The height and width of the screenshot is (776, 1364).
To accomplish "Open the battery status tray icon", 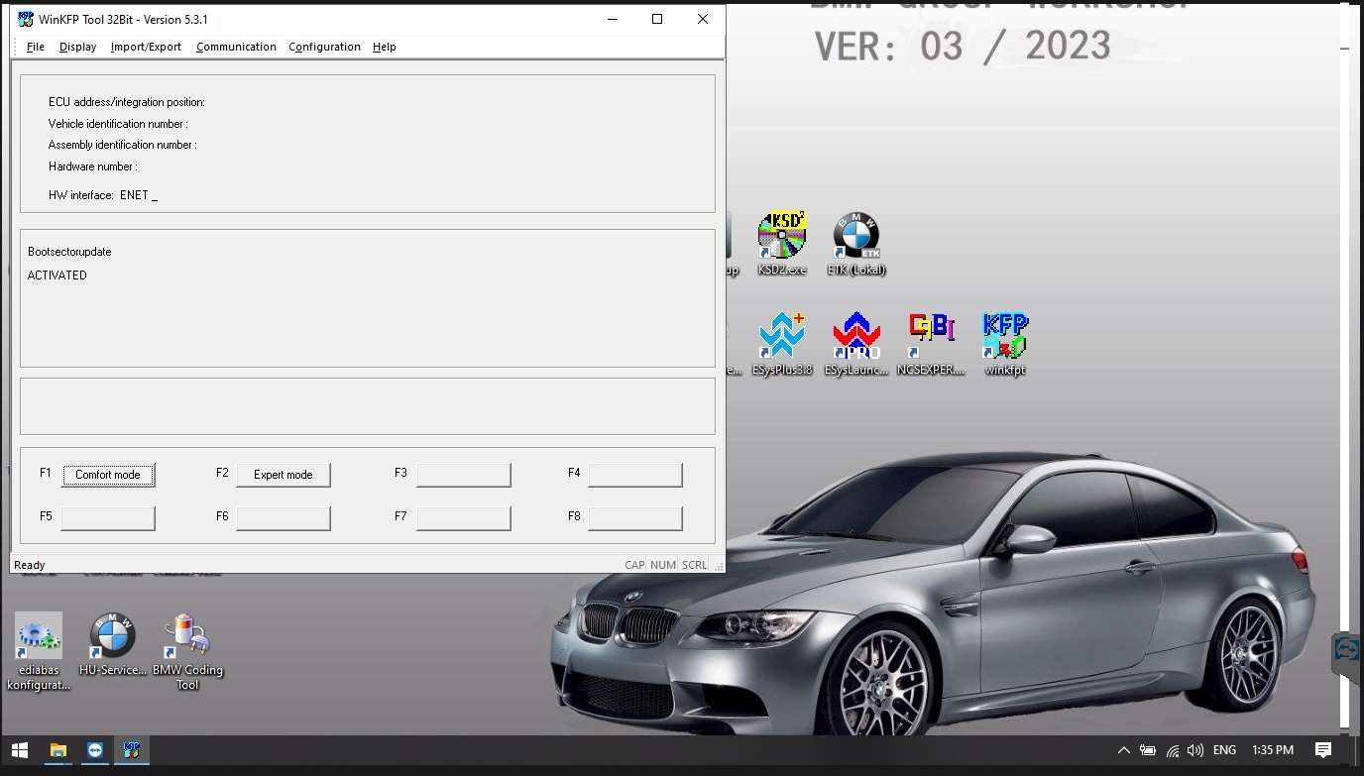I will [1148, 750].
